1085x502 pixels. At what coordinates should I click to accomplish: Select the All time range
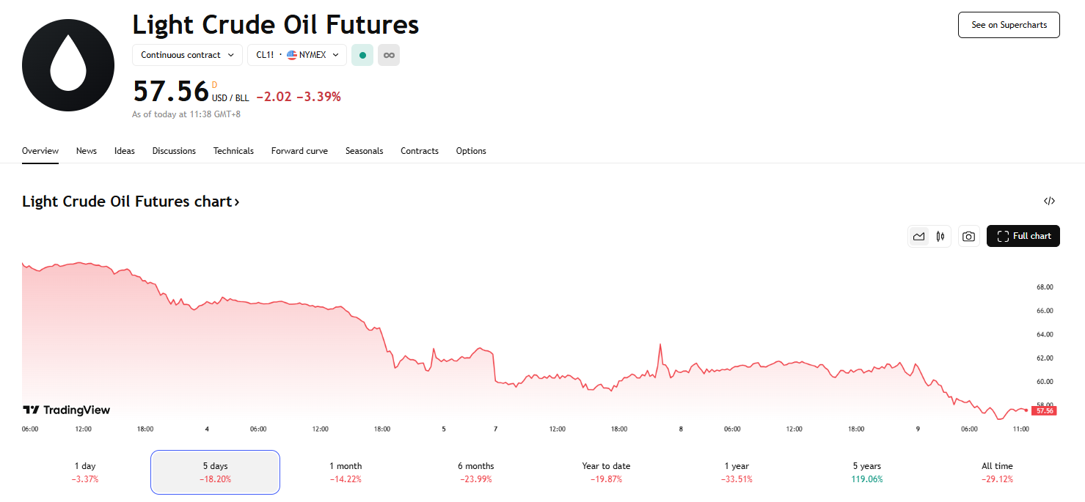click(x=997, y=472)
